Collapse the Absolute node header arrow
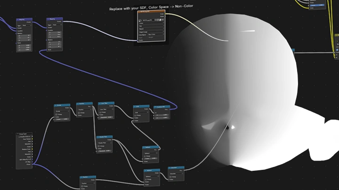Screen dimensions: 339x190 [x=170, y=168]
